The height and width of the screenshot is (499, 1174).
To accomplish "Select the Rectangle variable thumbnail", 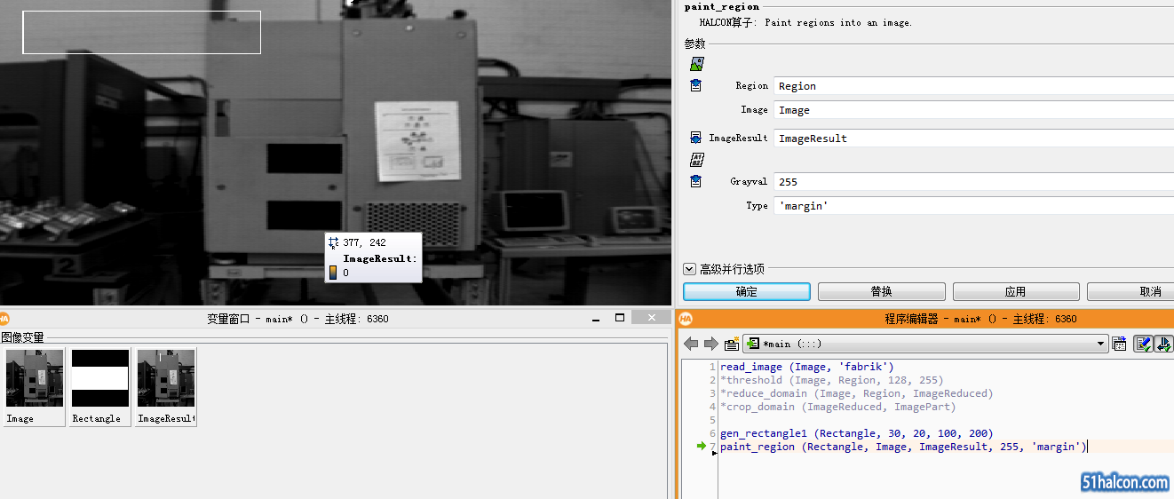I will coord(100,386).
